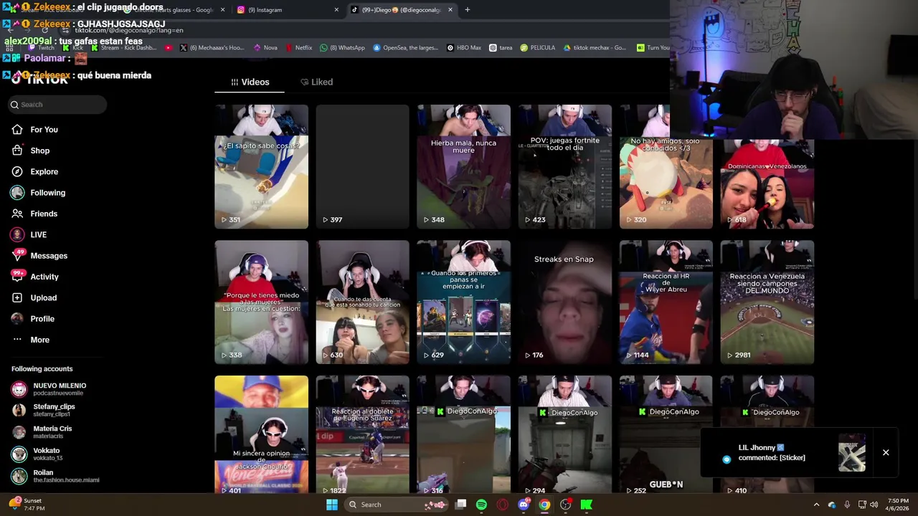Open the 'Hierba mala, nunca muere' video

(x=463, y=167)
